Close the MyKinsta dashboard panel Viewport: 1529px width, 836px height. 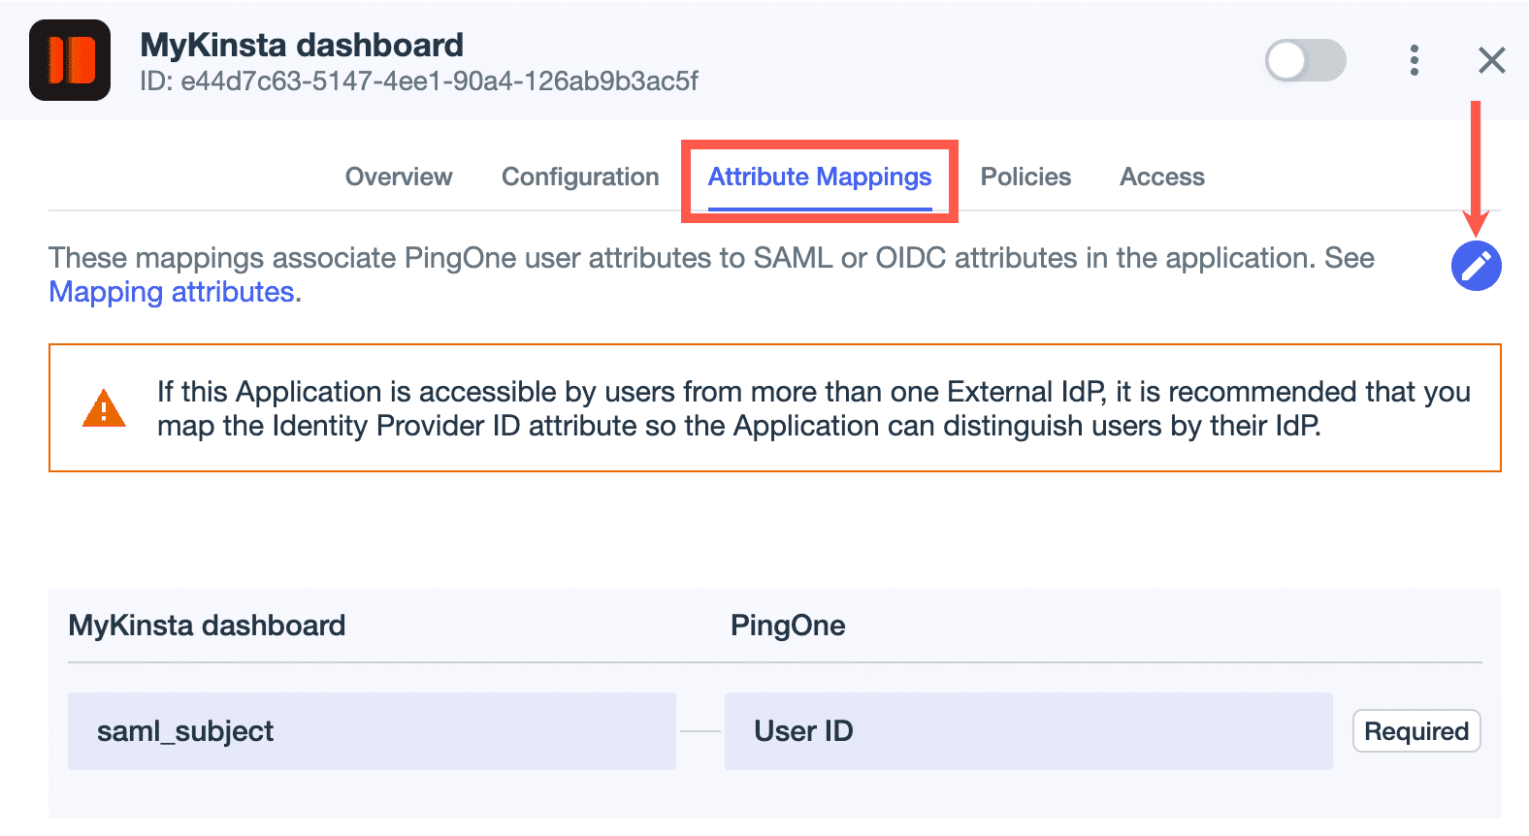1491,60
